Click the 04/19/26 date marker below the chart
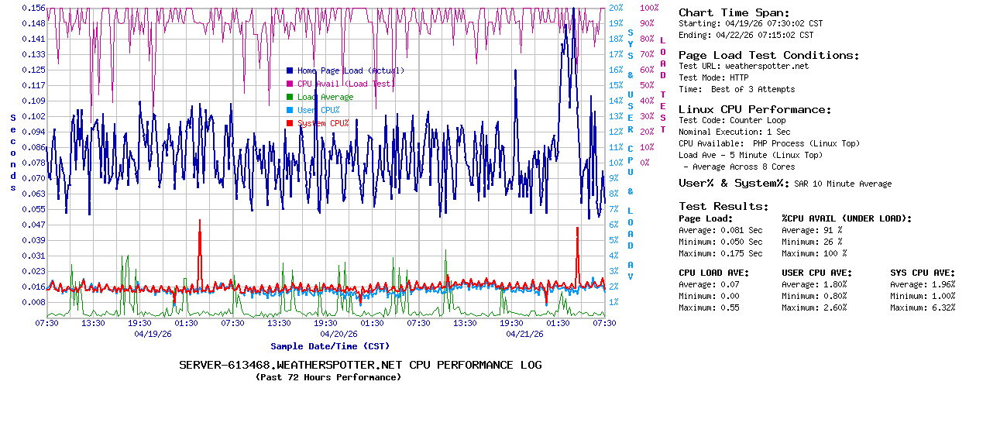 click(153, 335)
